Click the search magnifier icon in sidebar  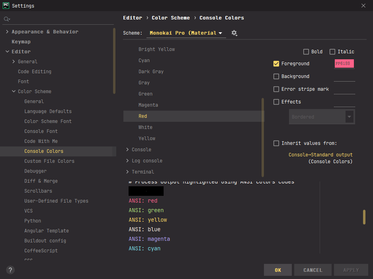(x=7, y=19)
